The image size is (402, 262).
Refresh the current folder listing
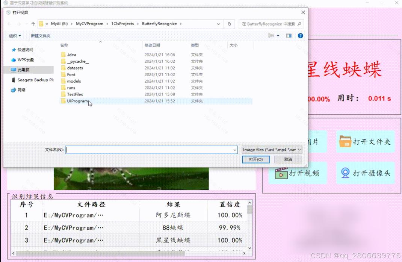(229, 24)
